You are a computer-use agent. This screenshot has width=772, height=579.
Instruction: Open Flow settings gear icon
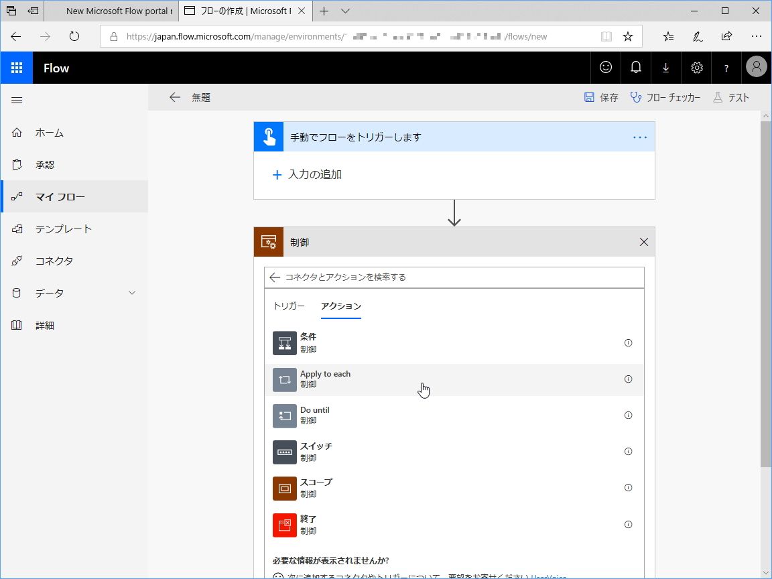pyautogui.click(x=696, y=68)
